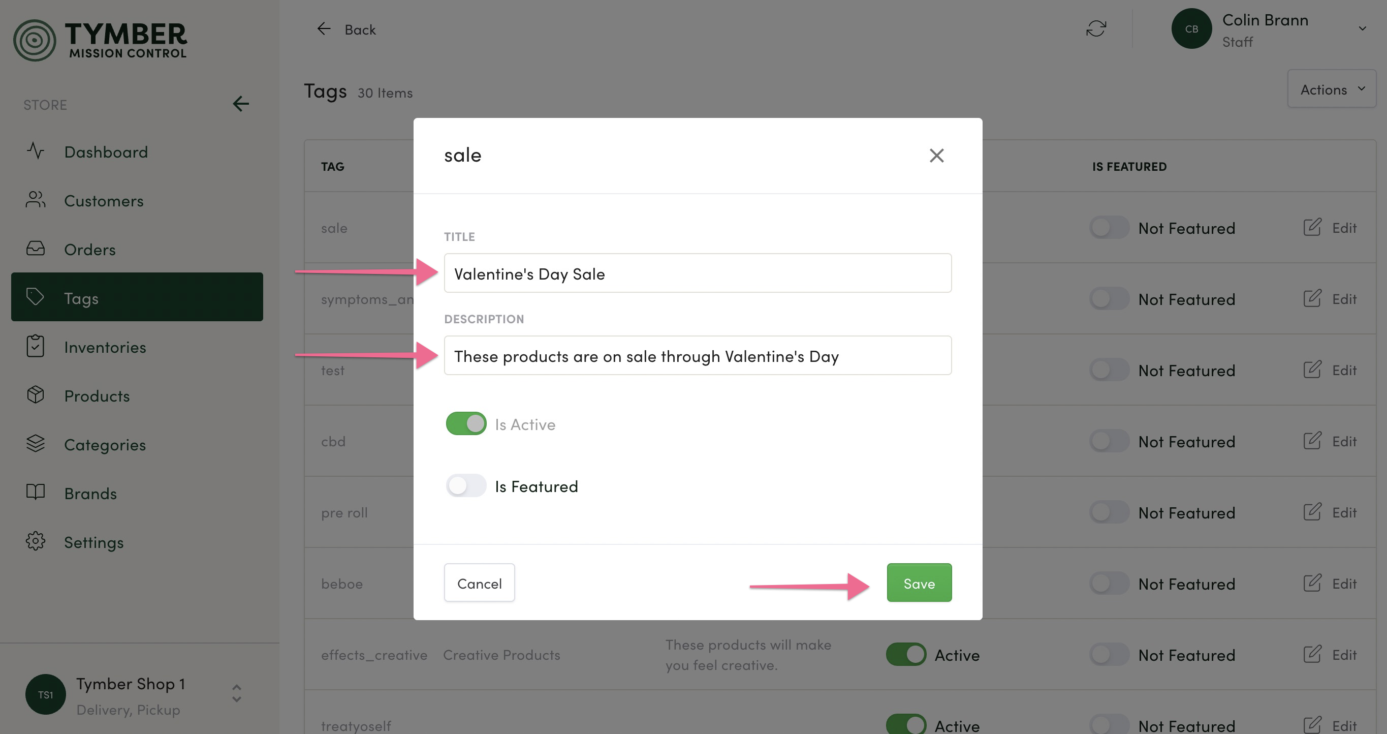Viewport: 1387px width, 734px height.
Task: Click the 'Creative Products' title cell
Action: [501, 655]
